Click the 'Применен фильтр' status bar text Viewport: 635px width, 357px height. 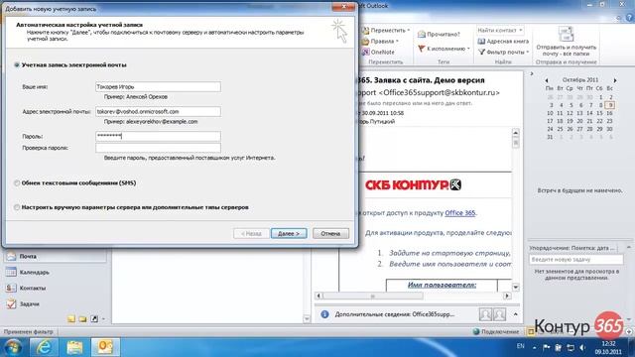[29, 332]
